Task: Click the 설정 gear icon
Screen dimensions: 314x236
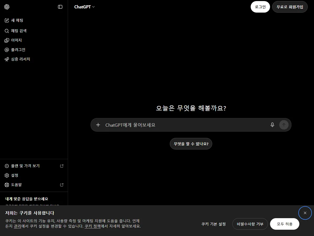Action: (7, 175)
